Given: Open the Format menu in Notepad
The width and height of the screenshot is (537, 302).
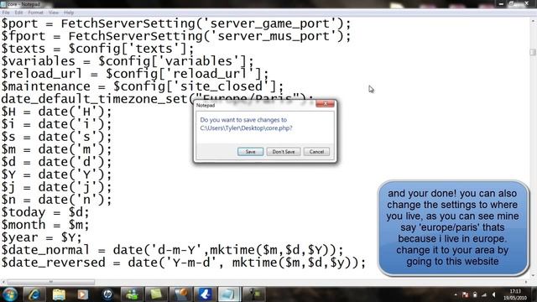Looking at the screenshot, I should [35, 13].
